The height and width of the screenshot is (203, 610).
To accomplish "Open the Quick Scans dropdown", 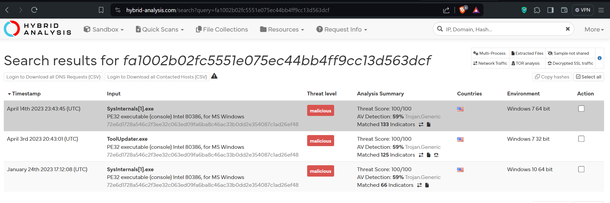I will pos(160,29).
